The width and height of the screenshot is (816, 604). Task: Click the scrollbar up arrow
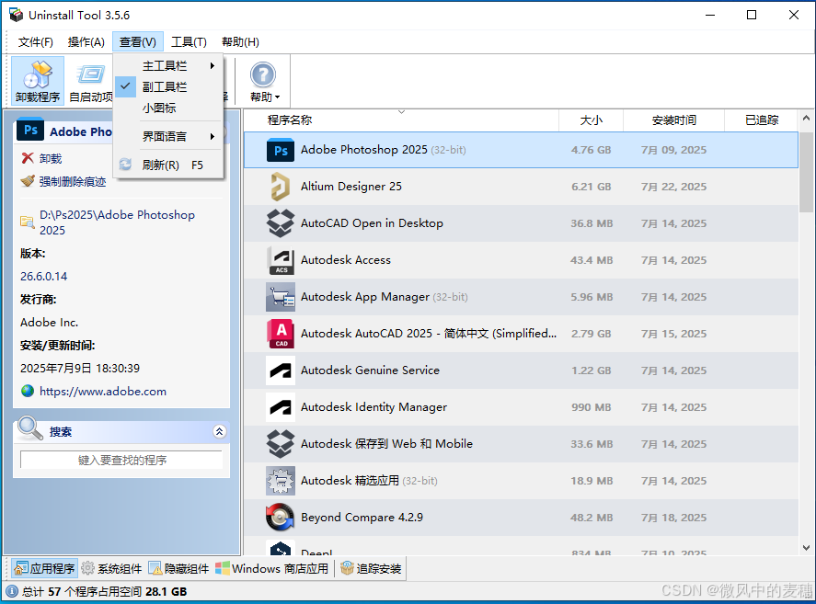[806, 118]
